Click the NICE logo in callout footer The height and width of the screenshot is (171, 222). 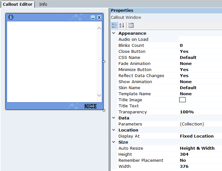tap(90, 106)
